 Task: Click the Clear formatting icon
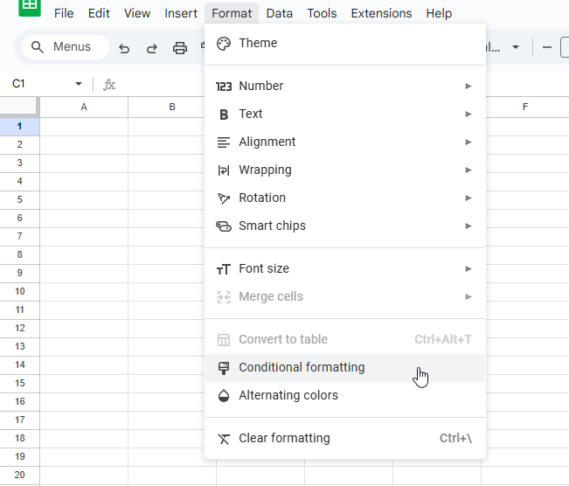coord(224,439)
